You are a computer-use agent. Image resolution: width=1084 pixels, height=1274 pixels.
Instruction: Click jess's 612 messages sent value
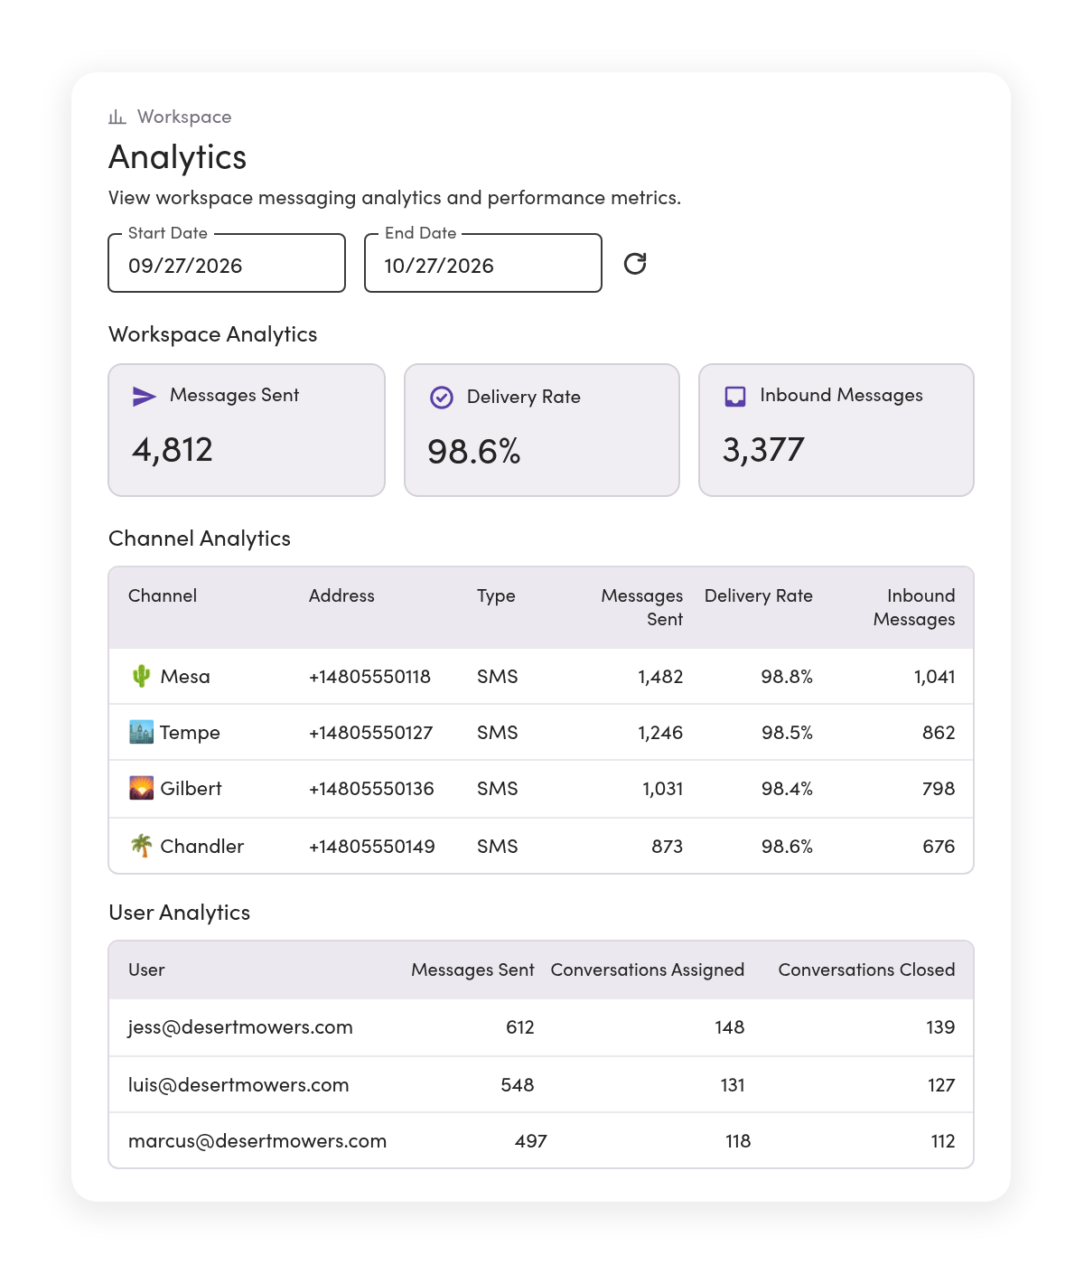click(x=520, y=1026)
